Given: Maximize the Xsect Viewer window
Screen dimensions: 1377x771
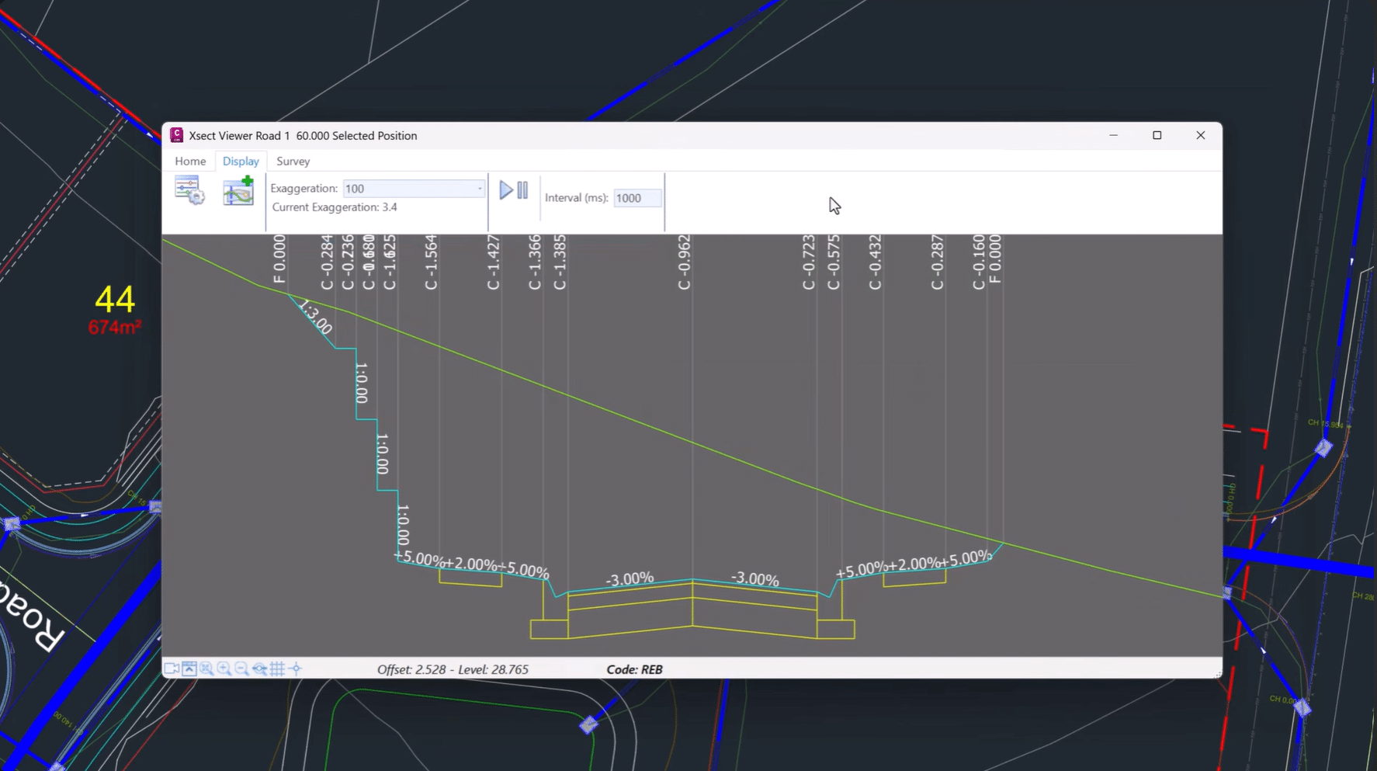Looking at the screenshot, I should tap(1157, 135).
